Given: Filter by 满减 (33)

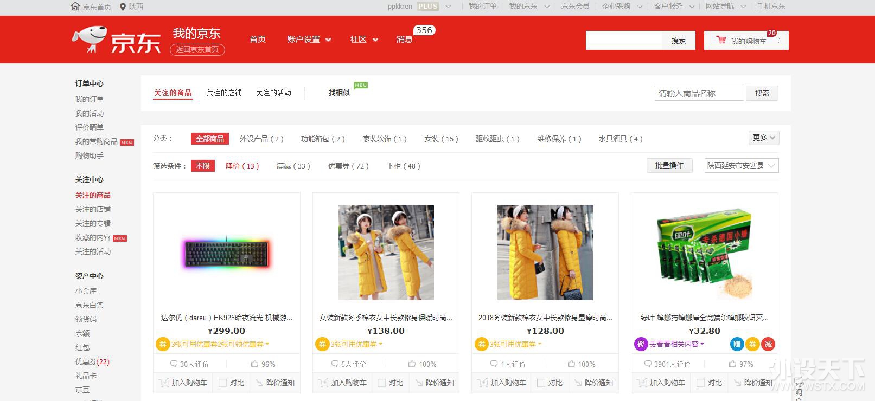Looking at the screenshot, I should click(x=293, y=166).
